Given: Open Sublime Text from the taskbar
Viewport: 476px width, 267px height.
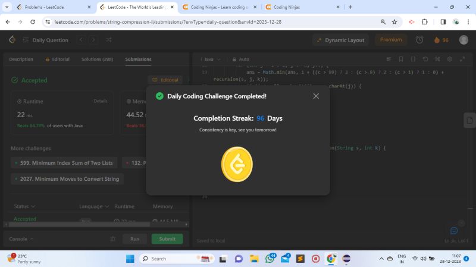Looking at the screenshot, I should [x=300, y=259].
